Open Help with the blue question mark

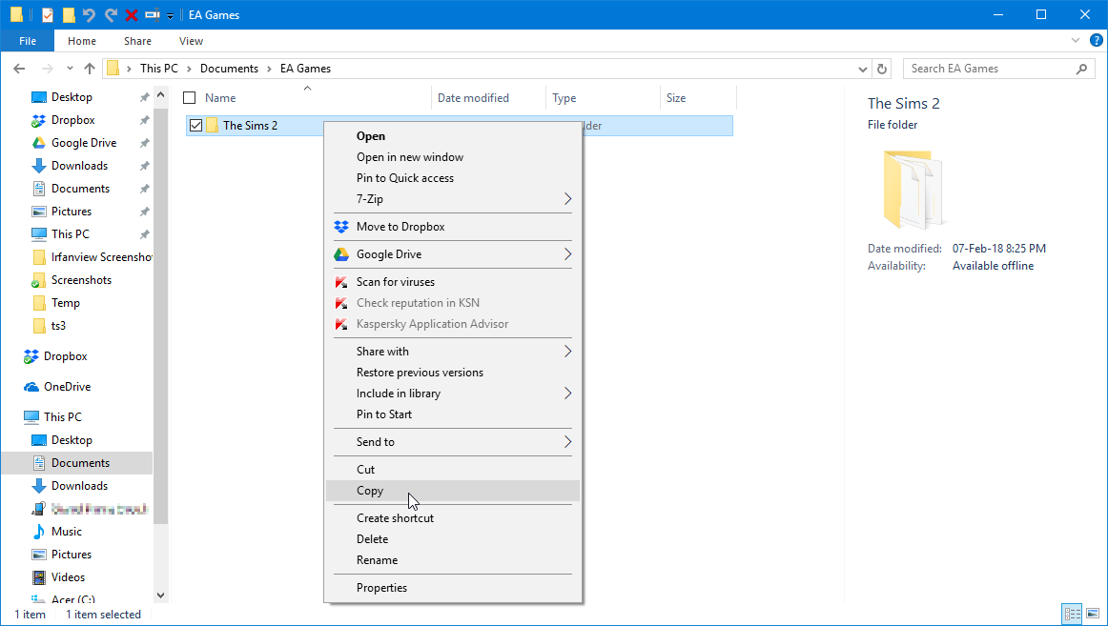pos(1096,41)
